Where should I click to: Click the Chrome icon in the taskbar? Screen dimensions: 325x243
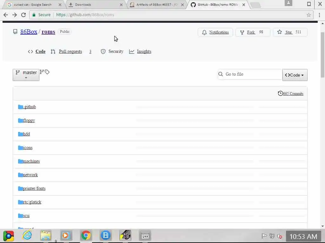click(86, 235)
